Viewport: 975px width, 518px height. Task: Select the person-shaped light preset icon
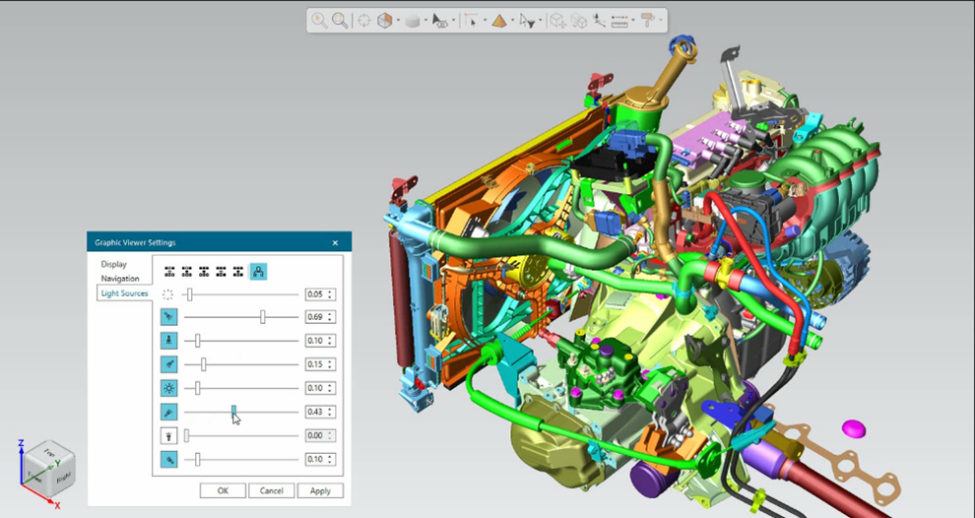(258, 271)
